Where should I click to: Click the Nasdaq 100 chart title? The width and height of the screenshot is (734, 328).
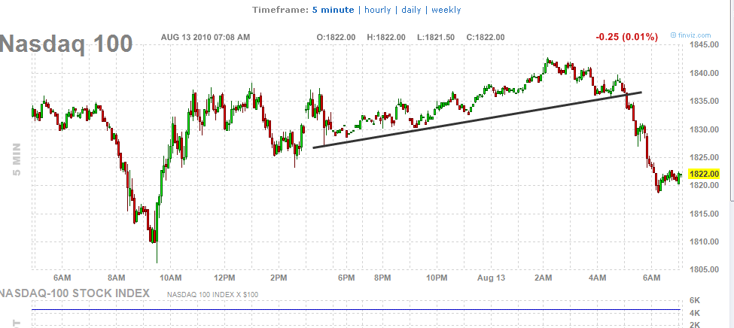[66, 44]
